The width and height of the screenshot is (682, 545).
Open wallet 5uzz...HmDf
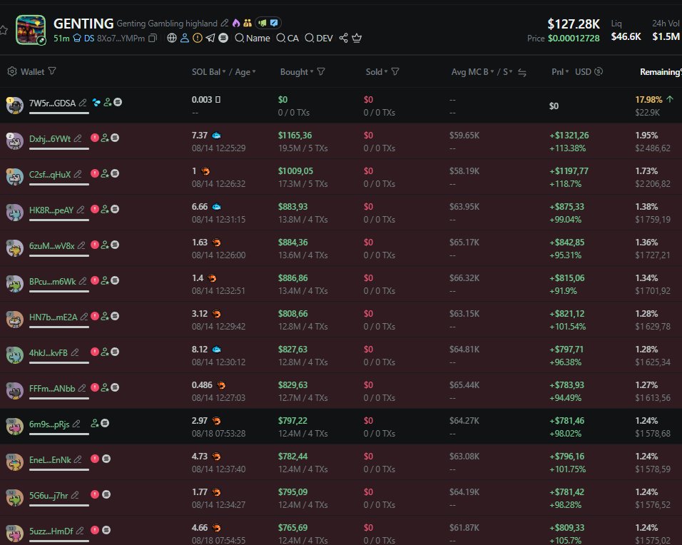coord(51,531)
